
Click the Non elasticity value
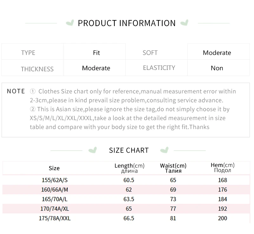(x=217, y=68)
